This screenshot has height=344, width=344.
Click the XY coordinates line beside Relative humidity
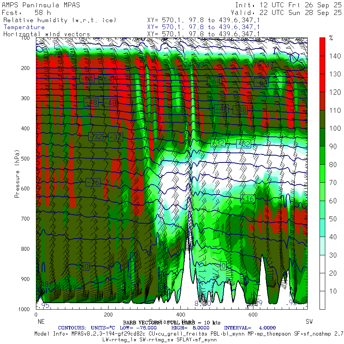click(203, 20)
